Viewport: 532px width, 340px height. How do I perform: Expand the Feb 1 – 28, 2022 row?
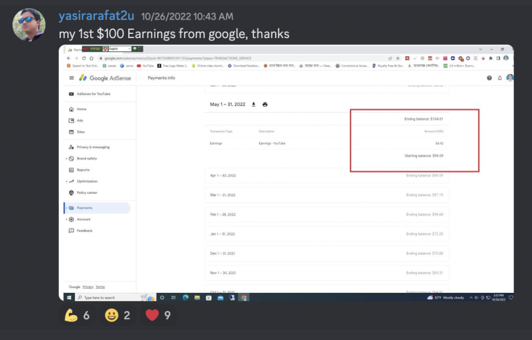pyautogui.click(x=326, y=215)
